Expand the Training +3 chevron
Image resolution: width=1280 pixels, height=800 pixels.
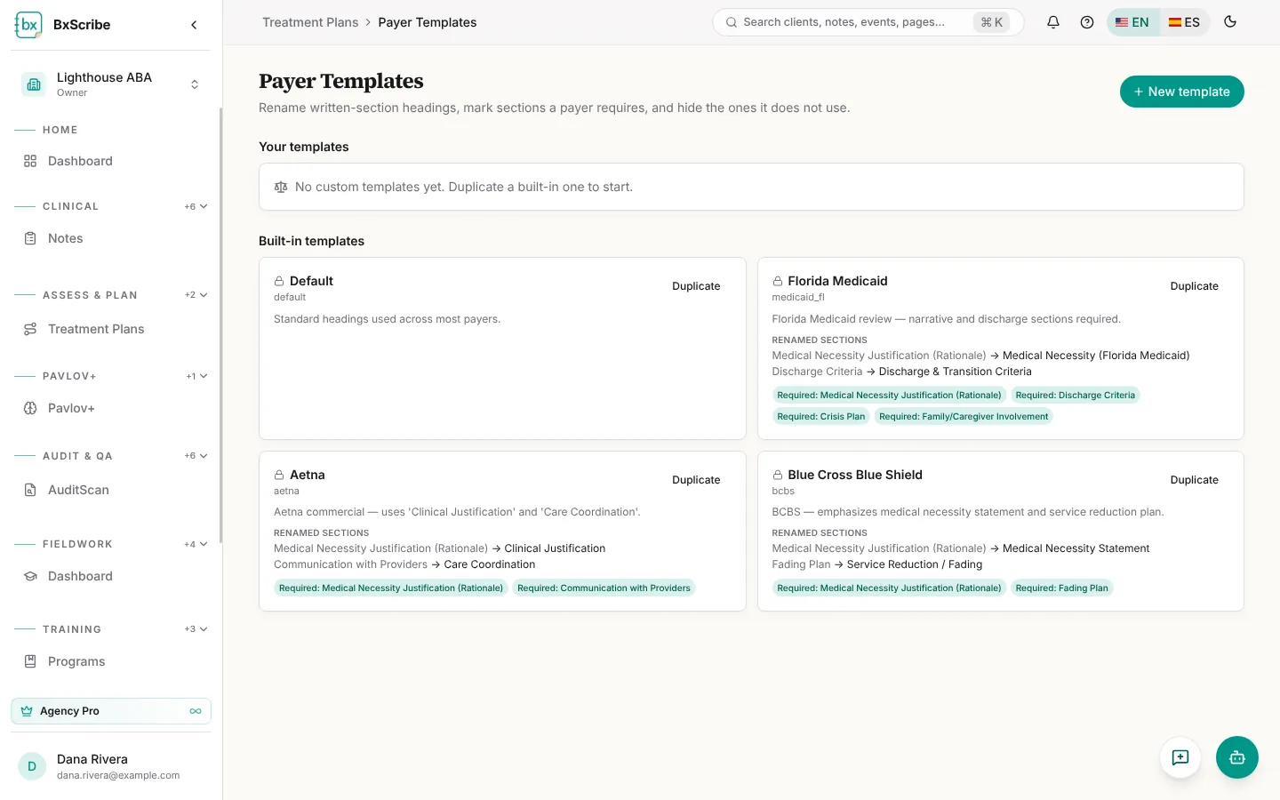[x=196, y=629]
